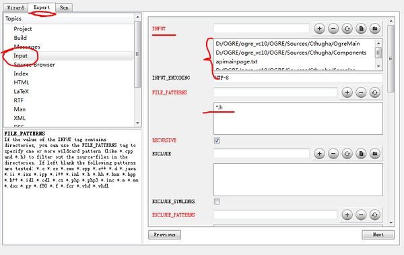Remove selected INPUT entry with minus button
This screenshot has height=255, width=404.
(x=333, y=28)
